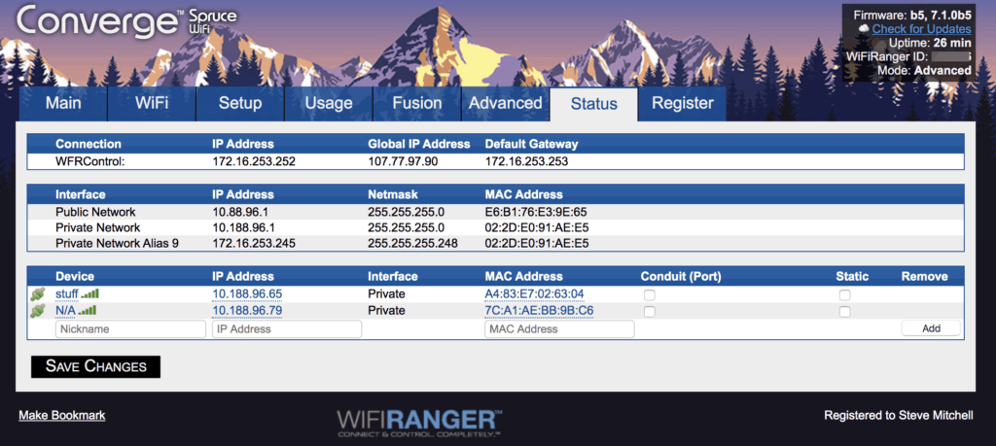Click IP address 10.188.96.65
The width and height of the screenshot is (996, 446).
pyautogui.click(x=247, y=293)
